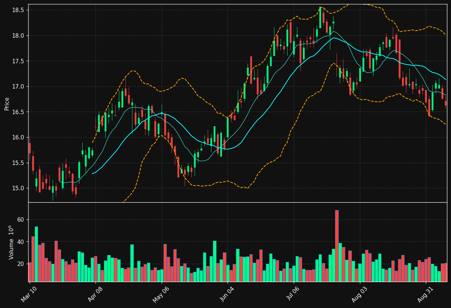Image resolution: width=451 pixels, height=308 pixels.
Task: Select the Apr 08 date label
Action: [x=95, y=294]
